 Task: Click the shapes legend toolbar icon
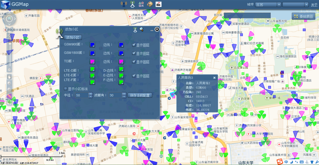[x=141, y=4]
